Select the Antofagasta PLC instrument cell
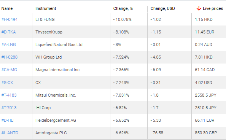This screenshot has height=140, width=226. [51, 133]
